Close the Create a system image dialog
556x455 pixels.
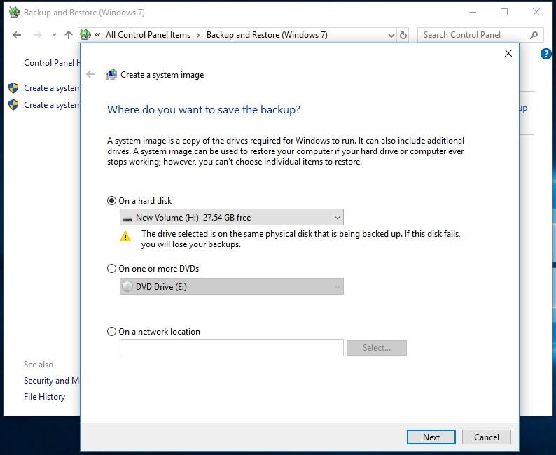point(508,53)
